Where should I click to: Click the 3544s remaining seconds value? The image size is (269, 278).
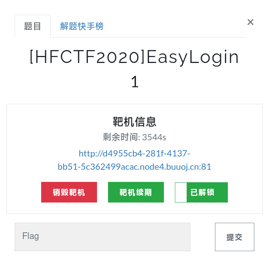click(154, 137)
